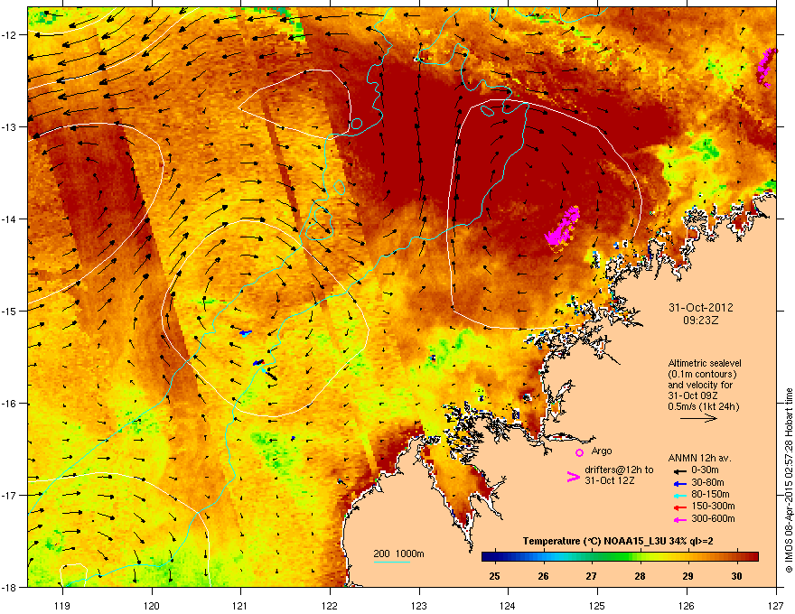
Task: Click the black 0-30m arrow legend symbol
Action: click(679, 471)
